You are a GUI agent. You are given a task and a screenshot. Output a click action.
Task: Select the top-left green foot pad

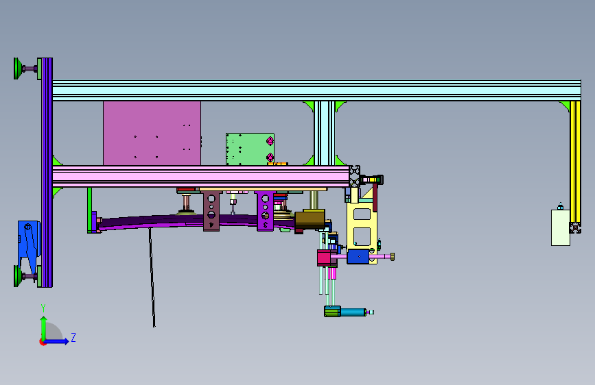pos(16,69)
